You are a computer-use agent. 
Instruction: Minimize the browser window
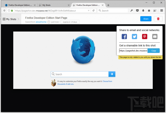(x=146, y=2)
